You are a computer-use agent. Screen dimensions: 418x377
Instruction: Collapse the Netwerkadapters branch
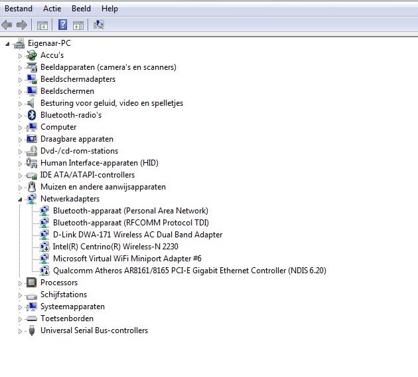pos(20,199)
